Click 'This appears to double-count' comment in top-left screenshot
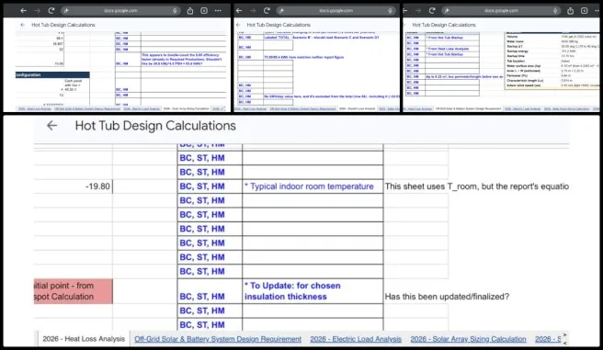Viewport: 603px width, 350px height. pos(184,60)
